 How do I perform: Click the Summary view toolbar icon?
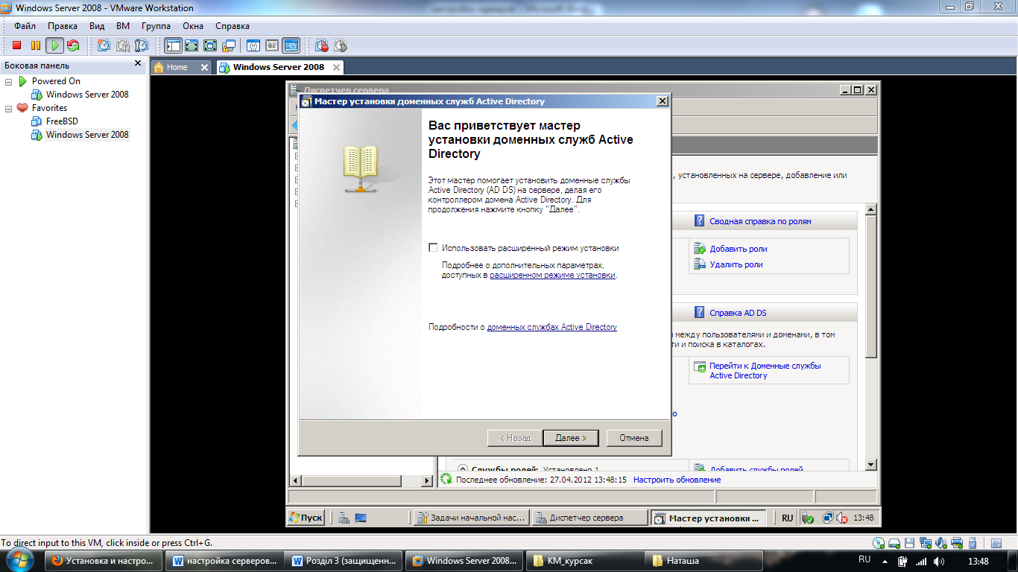(x=272, y=45)
